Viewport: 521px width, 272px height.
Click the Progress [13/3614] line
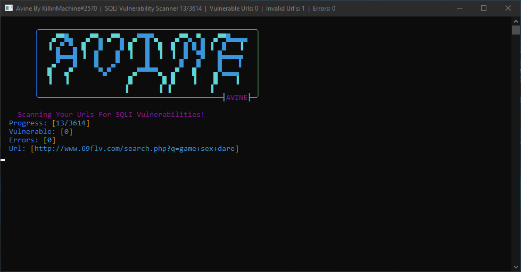pos(49,123)
